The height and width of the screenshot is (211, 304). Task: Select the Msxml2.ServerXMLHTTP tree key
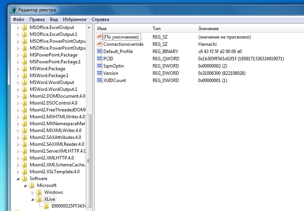[57, 151]
